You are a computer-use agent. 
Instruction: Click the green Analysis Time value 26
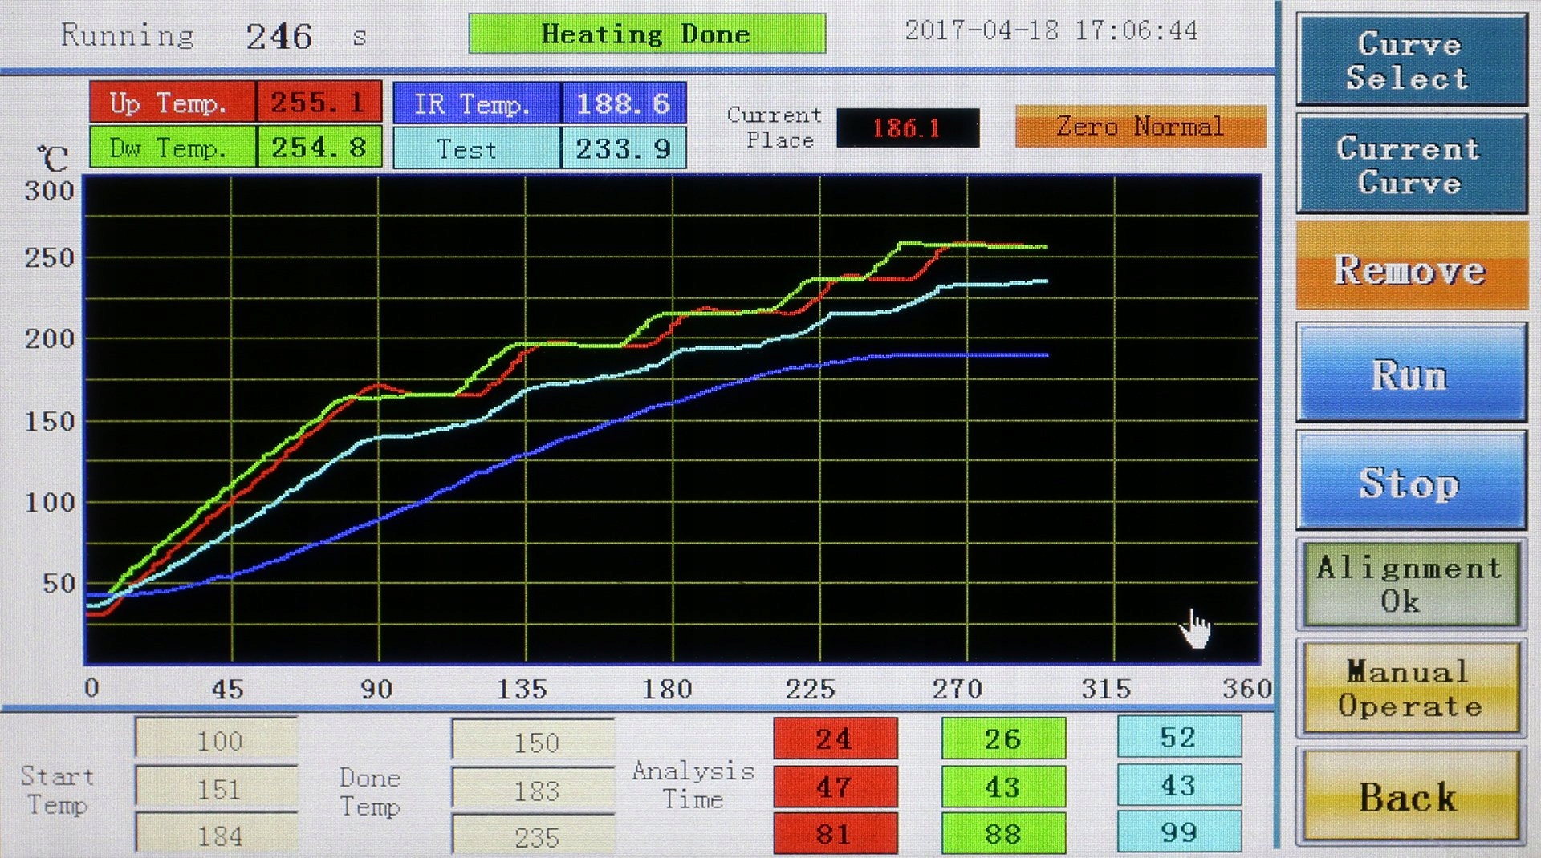[x=1003, y=739]
